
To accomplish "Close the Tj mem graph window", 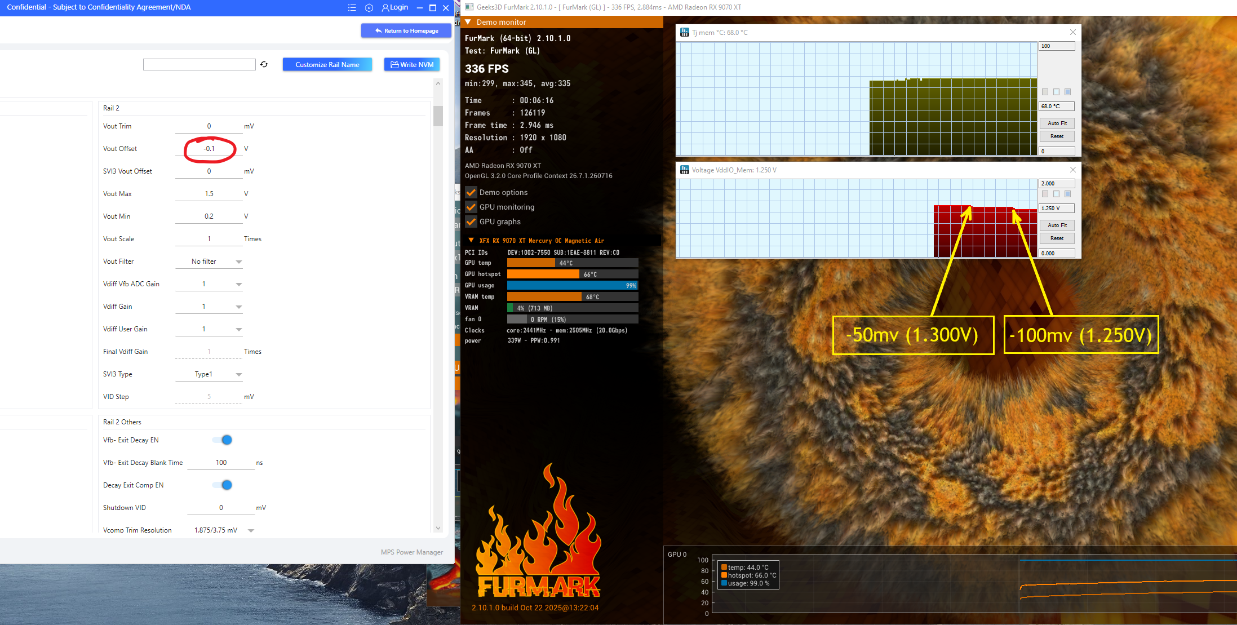I will (x=1073, y=32).
